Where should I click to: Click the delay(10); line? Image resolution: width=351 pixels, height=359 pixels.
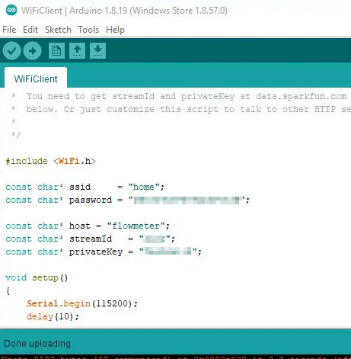tap(53, 316)
